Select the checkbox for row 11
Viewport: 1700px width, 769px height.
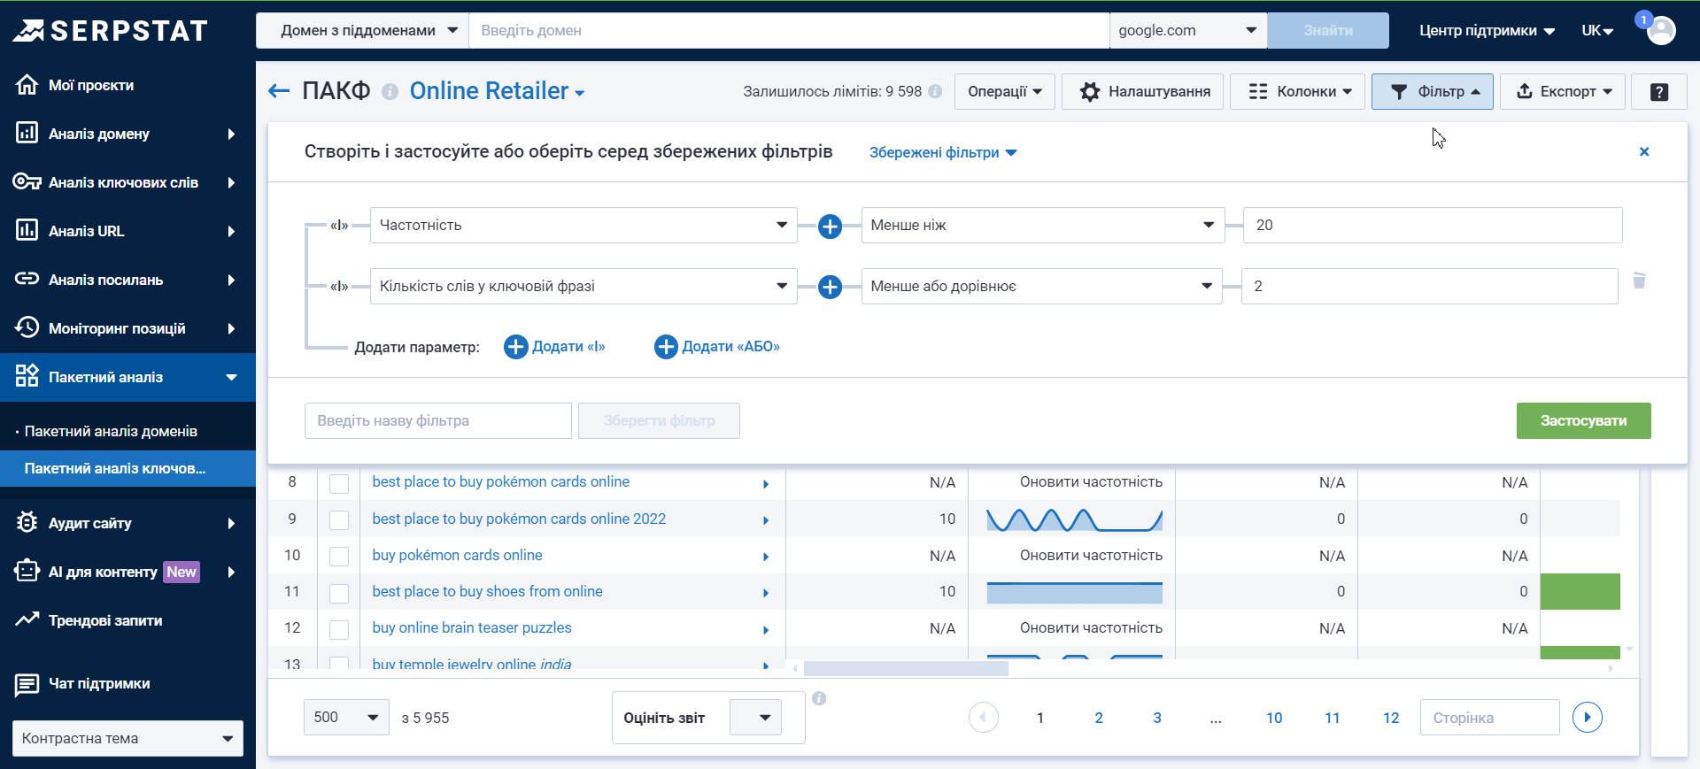pyautogui.click(x=339, y=592)
